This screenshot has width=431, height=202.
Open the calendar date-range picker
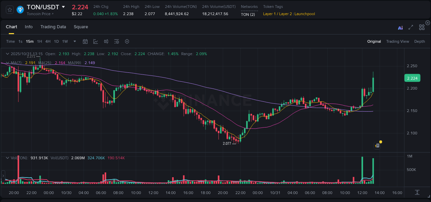click(85, 41)
